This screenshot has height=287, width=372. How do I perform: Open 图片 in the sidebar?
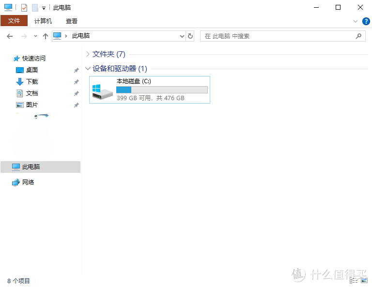pyautogui.click(x=32, y=105)
